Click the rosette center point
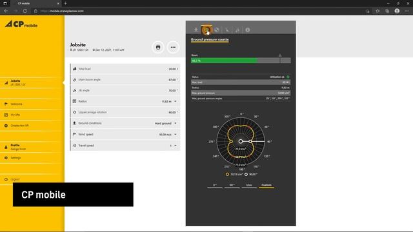Screen dimensions: 413x232 pyautogui.click(x=241, y=142)
